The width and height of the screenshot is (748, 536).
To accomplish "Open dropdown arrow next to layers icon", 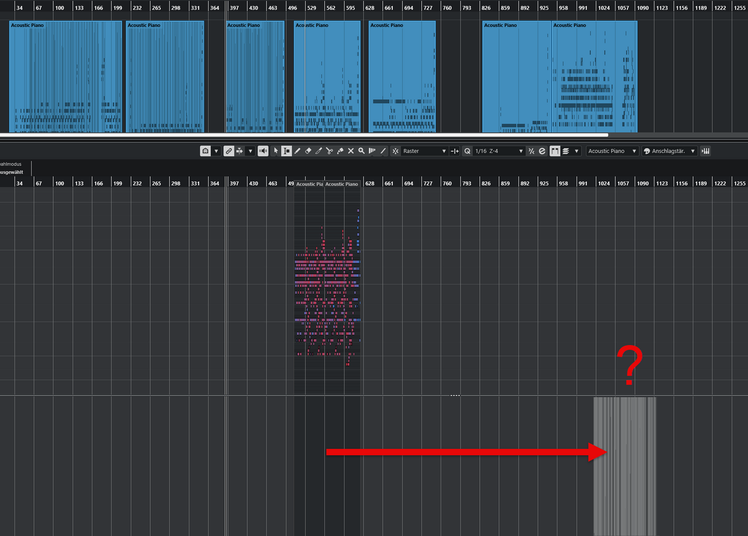I will tap(577, 151).
